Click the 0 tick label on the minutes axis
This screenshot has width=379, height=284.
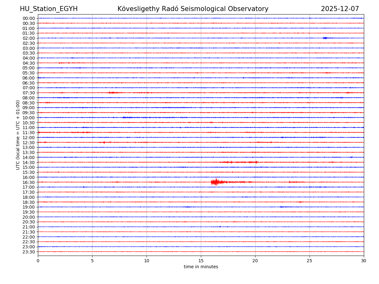pos(38,261)
